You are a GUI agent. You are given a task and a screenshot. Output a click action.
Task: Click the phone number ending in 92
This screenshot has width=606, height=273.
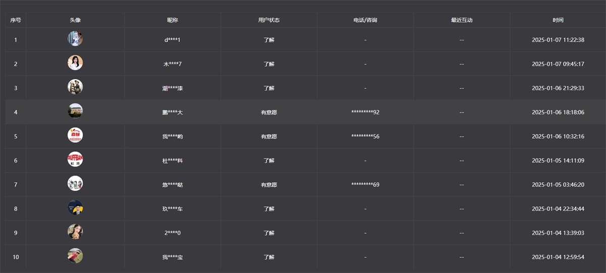point(365,112)
